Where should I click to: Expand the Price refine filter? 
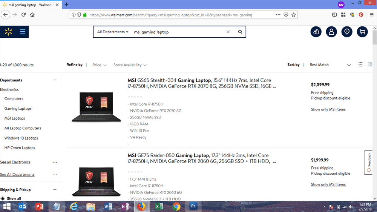coord(99,65)
